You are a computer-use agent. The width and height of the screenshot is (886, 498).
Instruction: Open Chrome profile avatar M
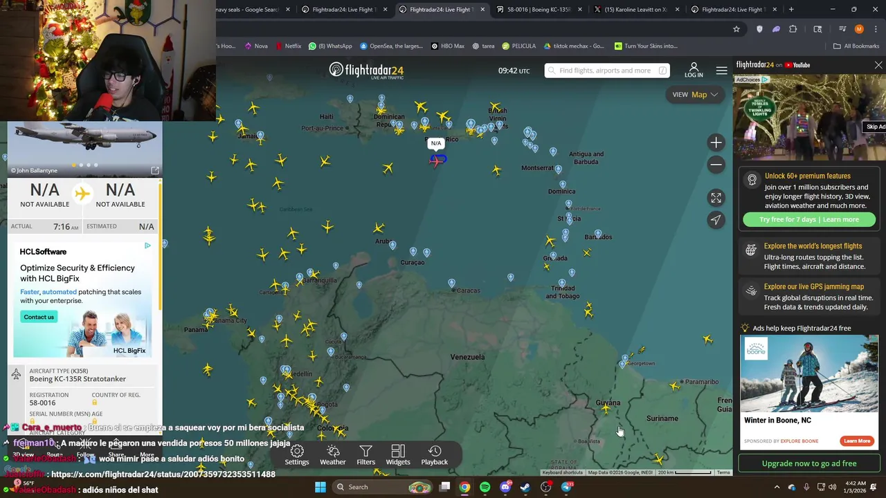tap(859, 29)
